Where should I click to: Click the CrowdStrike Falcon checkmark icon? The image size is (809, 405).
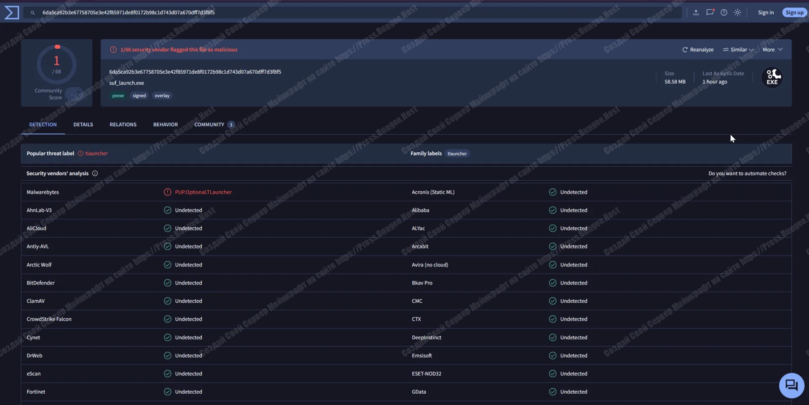[167, 319]
